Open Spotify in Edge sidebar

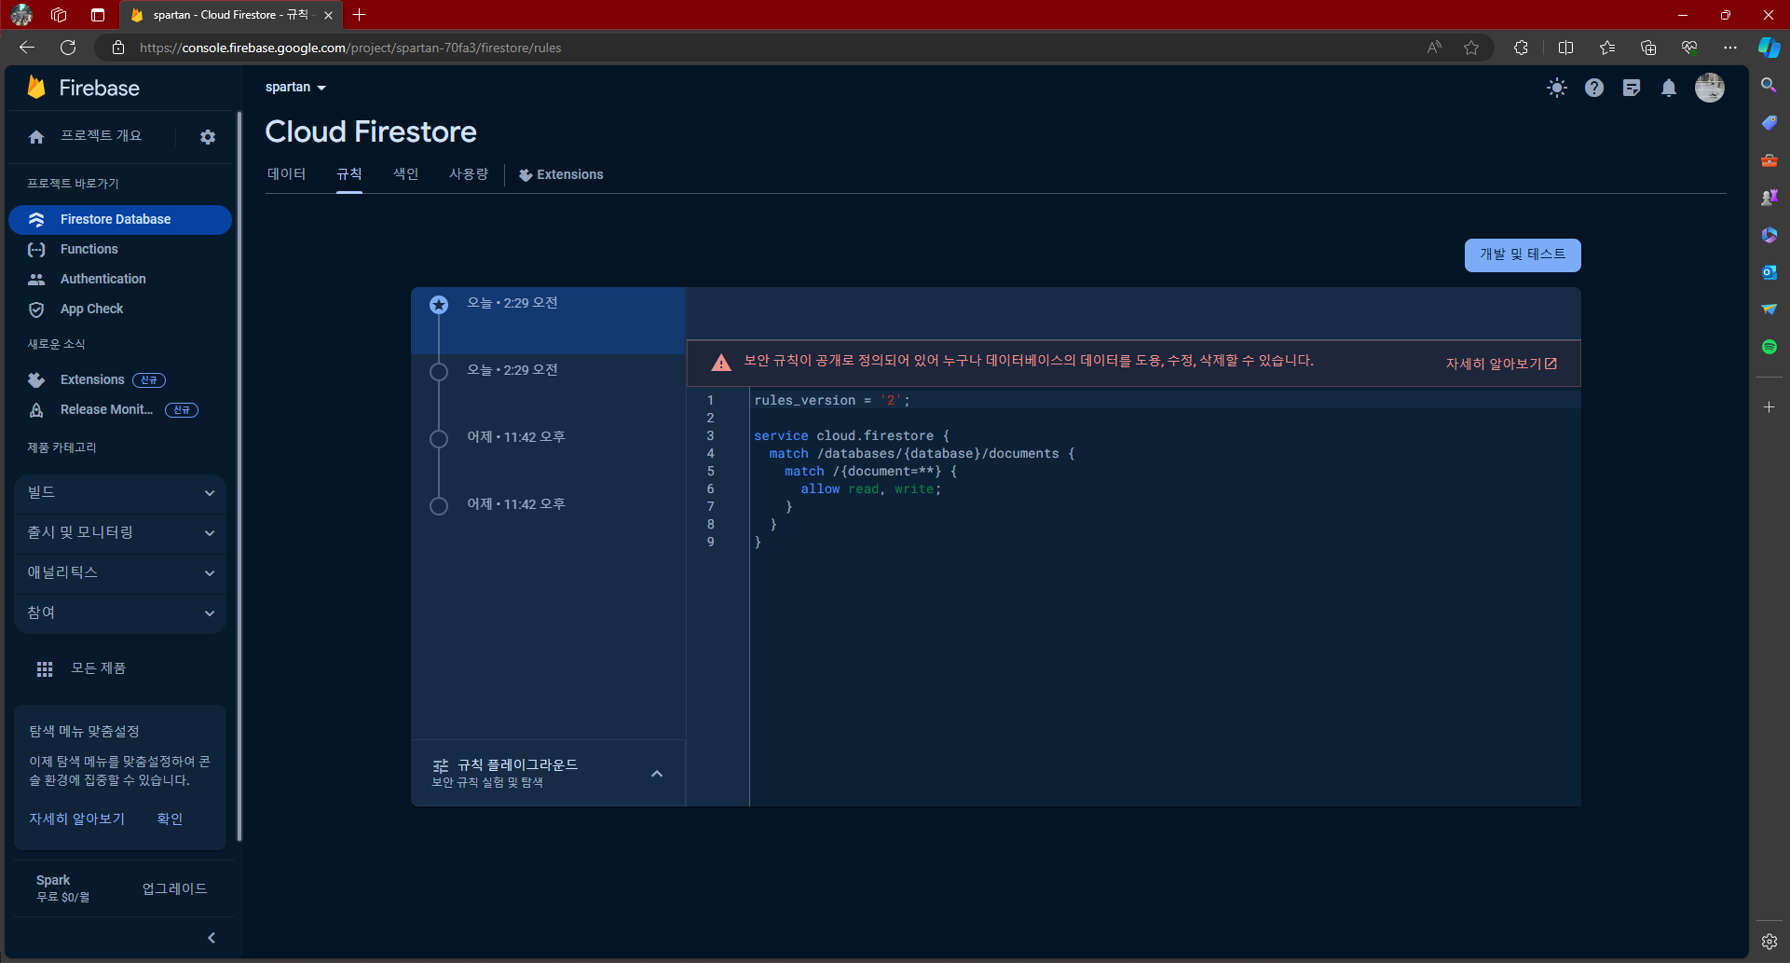1769,347
